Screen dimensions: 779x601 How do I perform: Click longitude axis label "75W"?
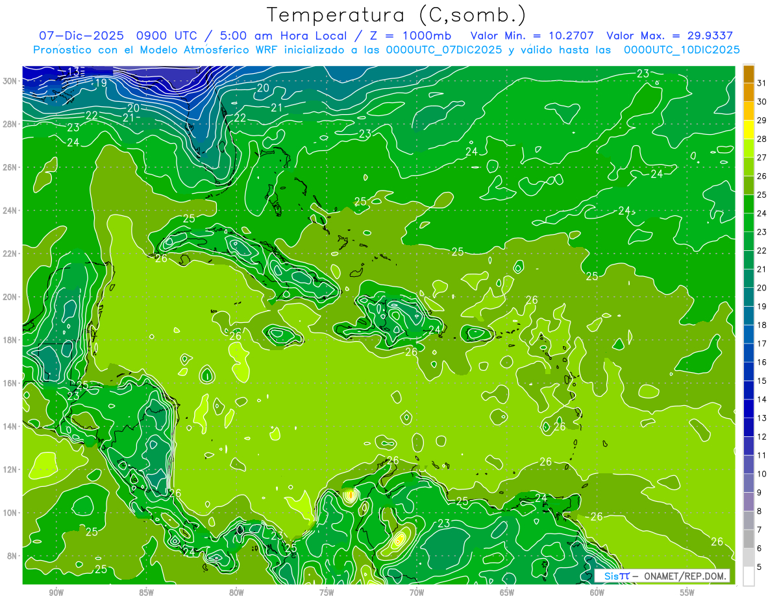[x=327, y=593]
